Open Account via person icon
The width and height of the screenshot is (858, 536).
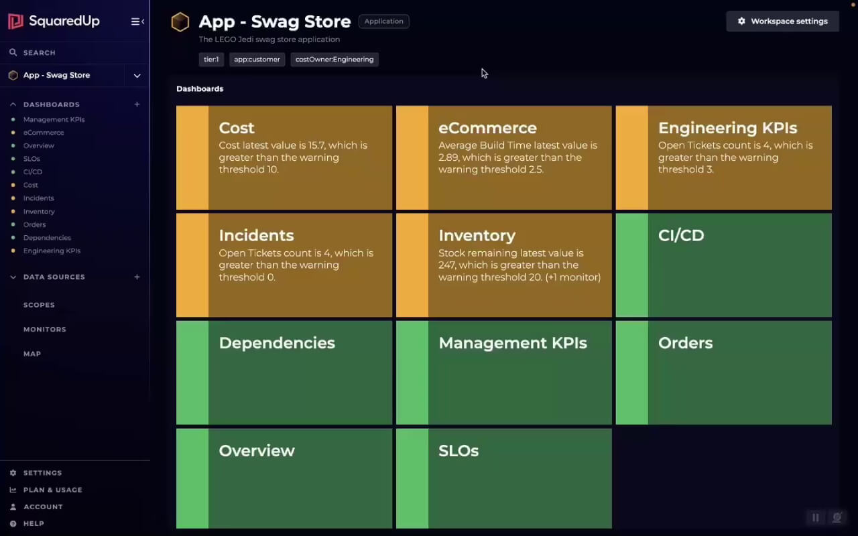(x=13, y=507)
